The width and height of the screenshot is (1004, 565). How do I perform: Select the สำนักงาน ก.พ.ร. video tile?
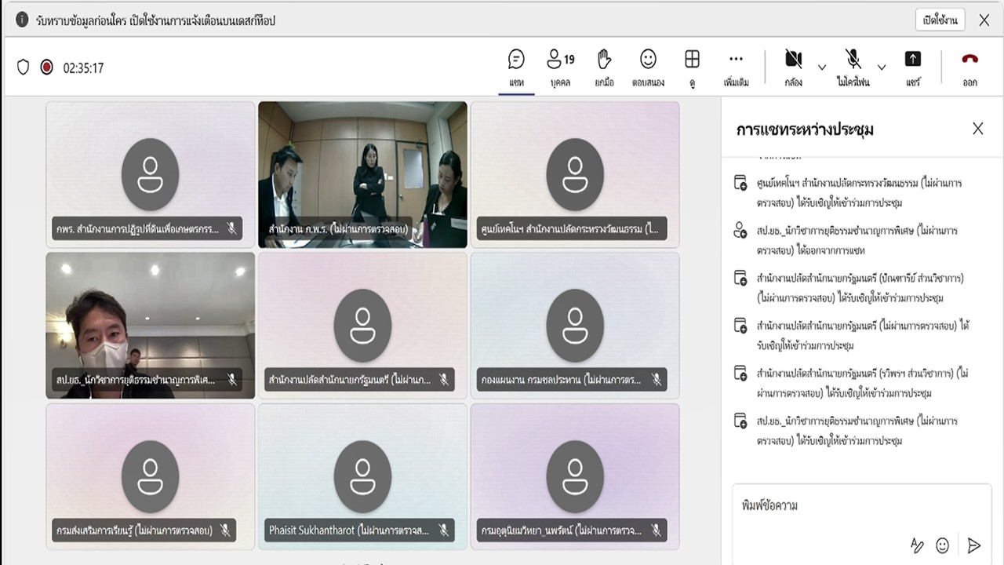point(362,174)
